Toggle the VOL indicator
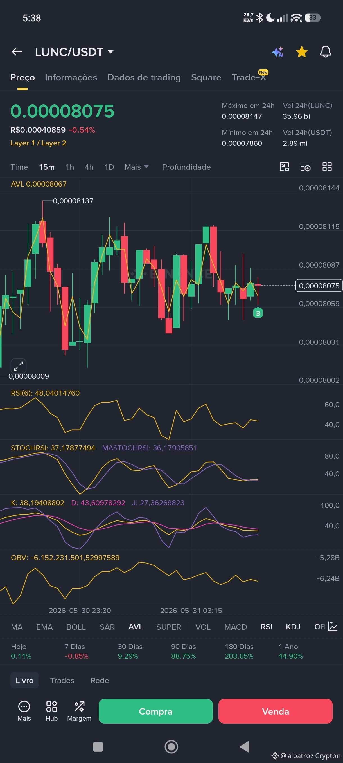This screenshot has width=343, height=763. pos(203,627)
